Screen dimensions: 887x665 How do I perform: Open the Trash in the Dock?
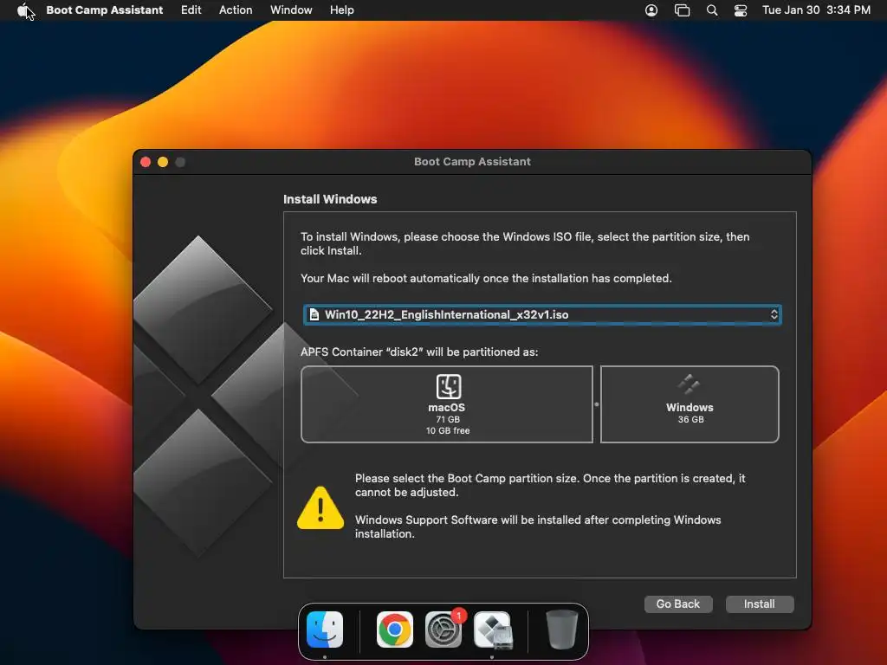561,629
